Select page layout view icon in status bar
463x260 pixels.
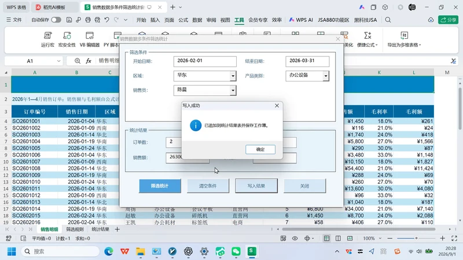tap(338, 239)
